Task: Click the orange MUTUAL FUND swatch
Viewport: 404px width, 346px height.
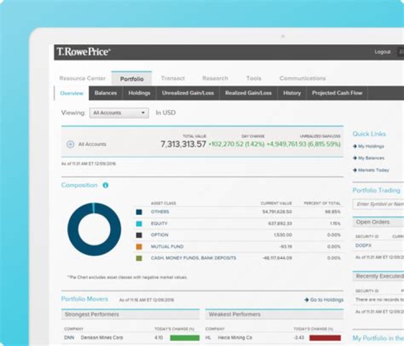Action: (x=139, y=247)
